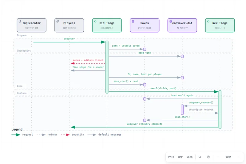
Task: Click the 'player saves' subtitle under Saves
Action: 145,28
